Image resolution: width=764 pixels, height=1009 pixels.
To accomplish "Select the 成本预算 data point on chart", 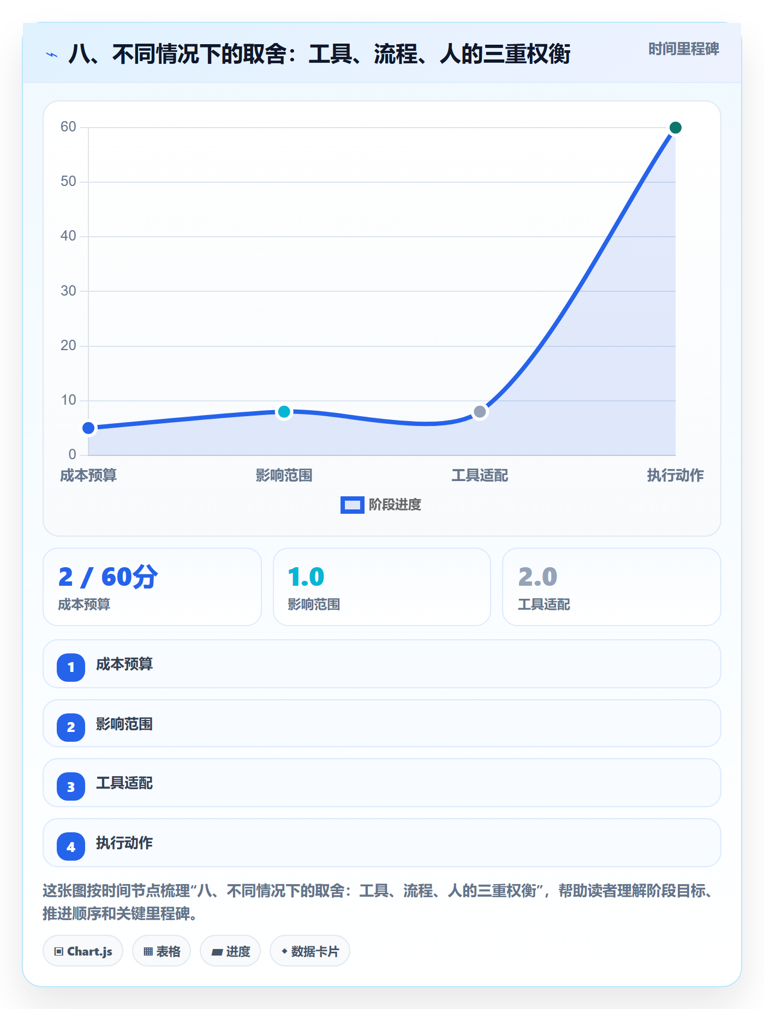I will pyautogui.click(x=88, y=428).
